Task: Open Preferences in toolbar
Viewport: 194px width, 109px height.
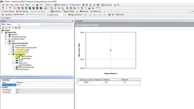Action: (x=95, y=12)
